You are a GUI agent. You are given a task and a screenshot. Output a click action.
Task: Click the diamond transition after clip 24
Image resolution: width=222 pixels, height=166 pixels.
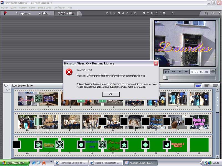(x=145, y=145)
